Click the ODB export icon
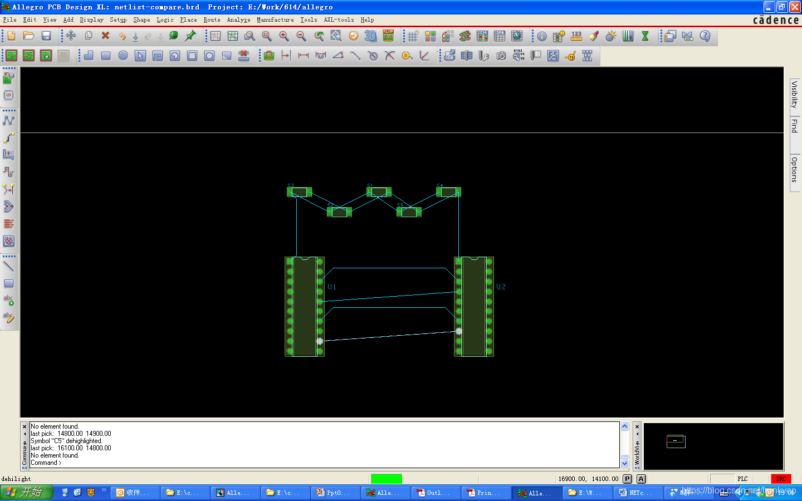The image size is (802, 501). (449, 56)
